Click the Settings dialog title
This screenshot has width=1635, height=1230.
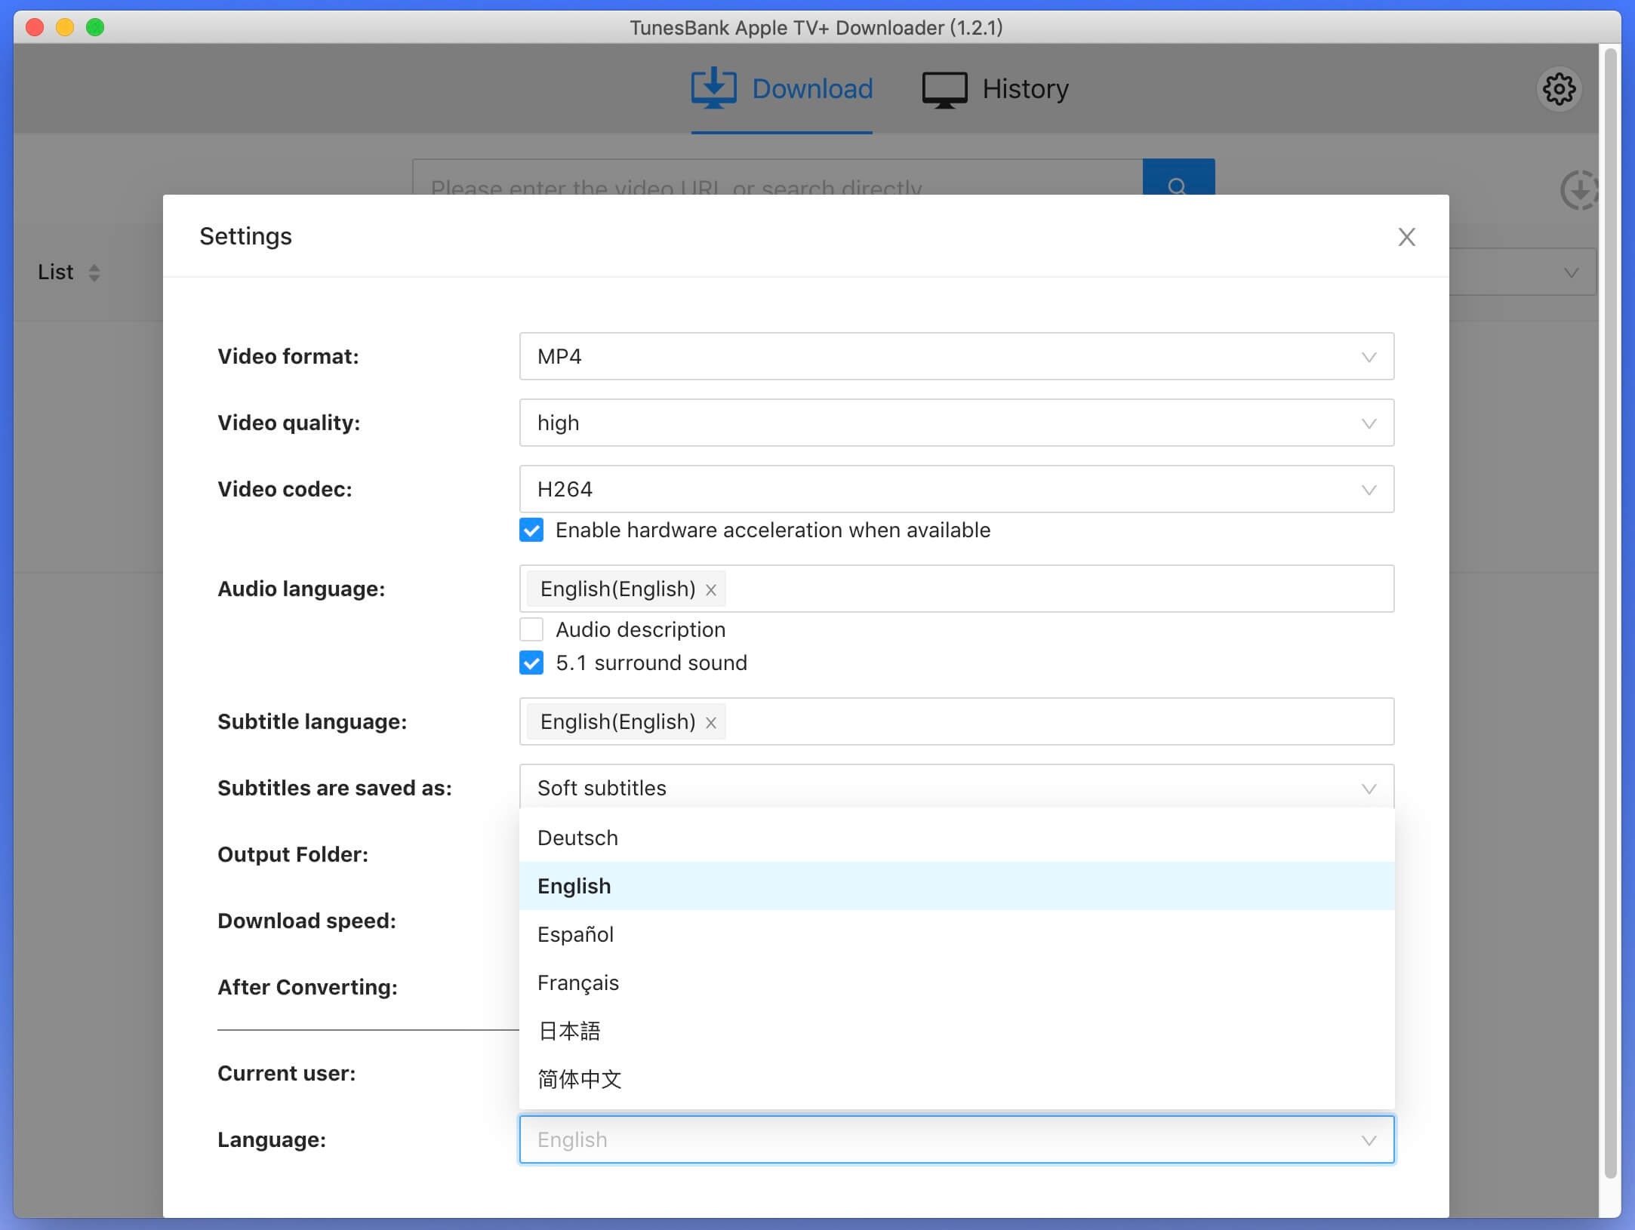click(x=245, y=236)
